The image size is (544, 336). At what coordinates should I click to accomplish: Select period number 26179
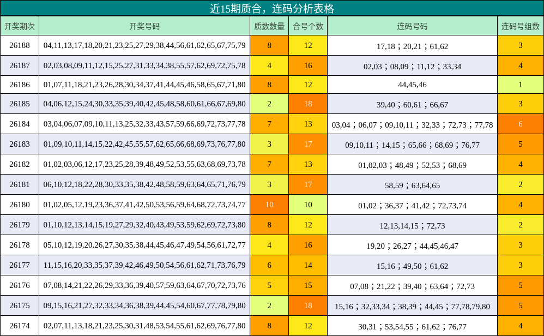click(20, 225)
